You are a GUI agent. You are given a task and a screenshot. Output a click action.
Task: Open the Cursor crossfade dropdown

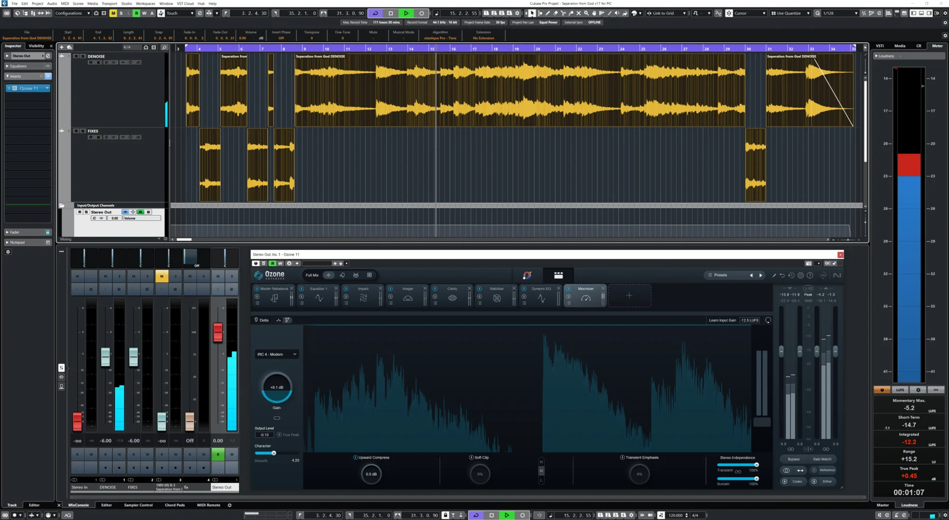pos(750,13)
